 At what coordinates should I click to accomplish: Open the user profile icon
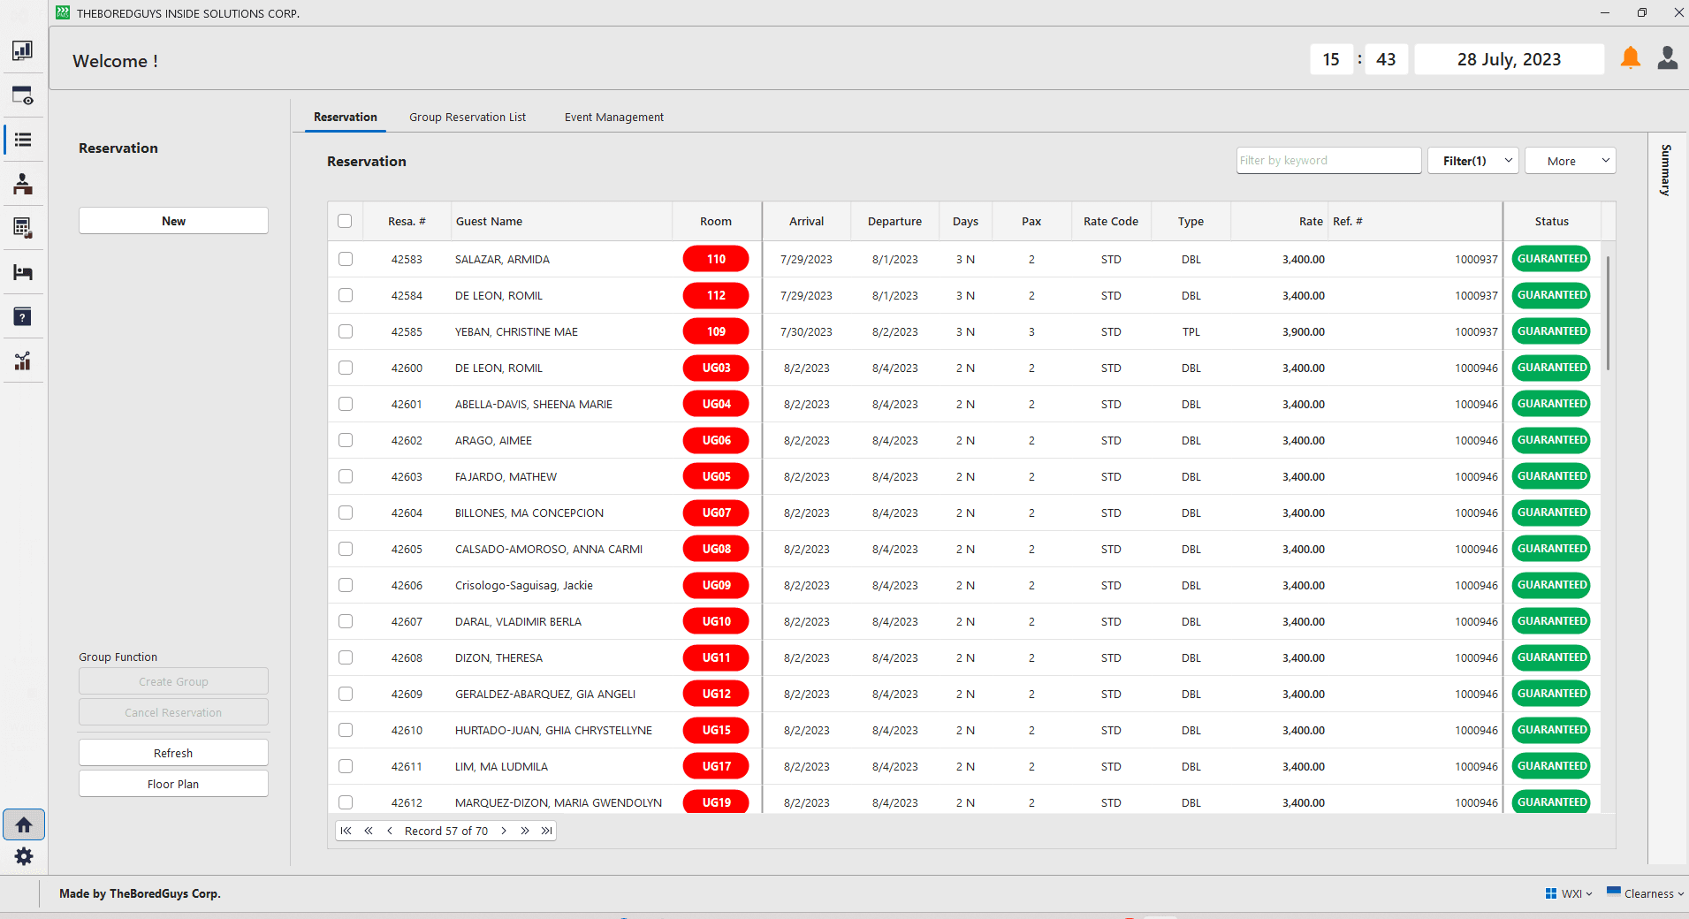tap(1667, 59)
